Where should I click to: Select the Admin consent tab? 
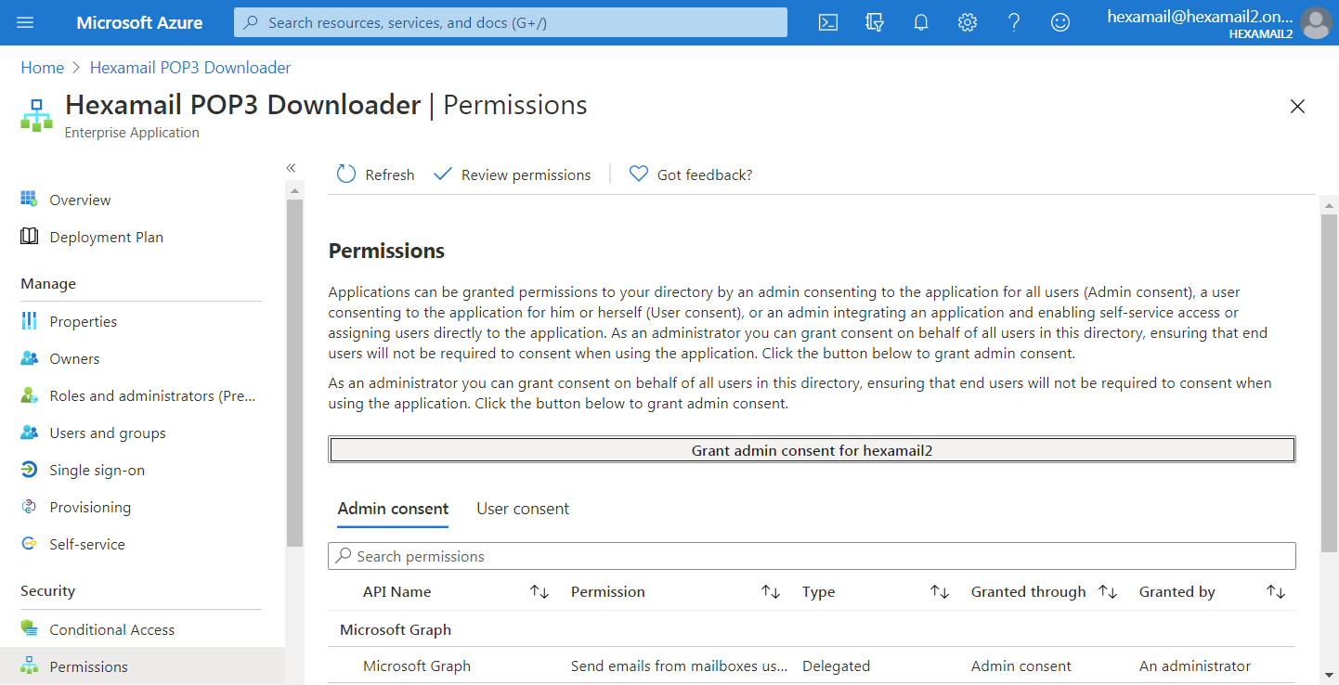pos(393,509)
